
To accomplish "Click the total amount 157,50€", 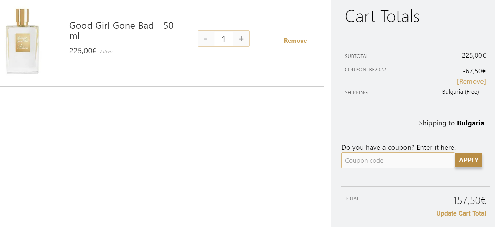I will 469,200.
